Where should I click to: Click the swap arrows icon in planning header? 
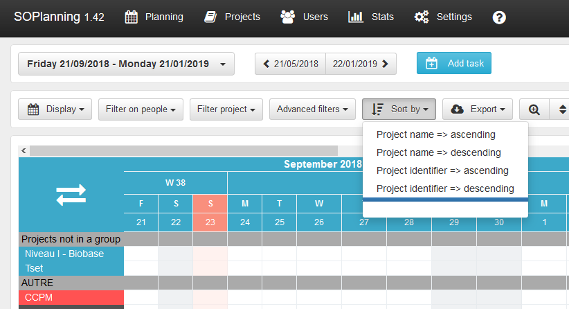point(71,195)
